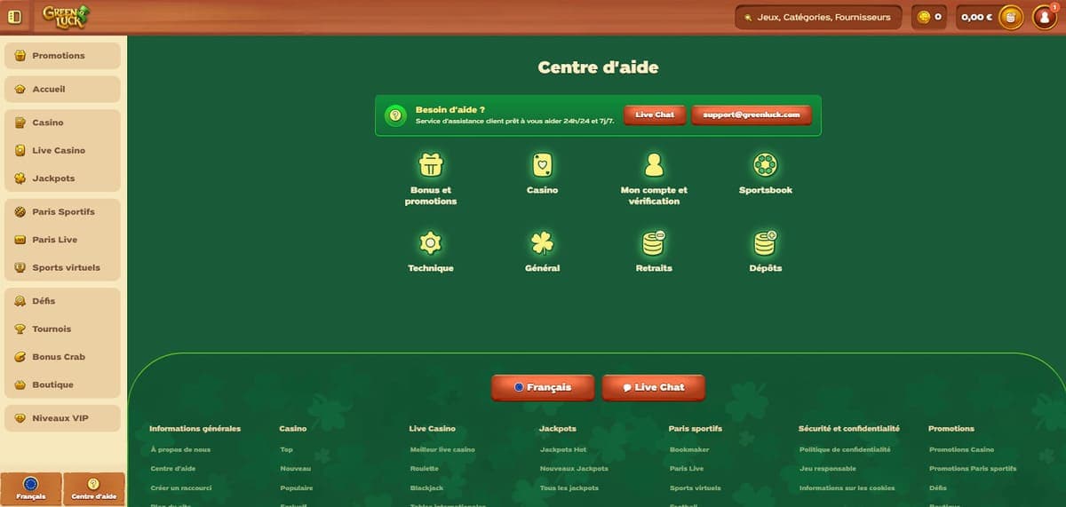Open footer link Promotions Paris sportifs
This screenshot has width=1066, height=507.
973,469
